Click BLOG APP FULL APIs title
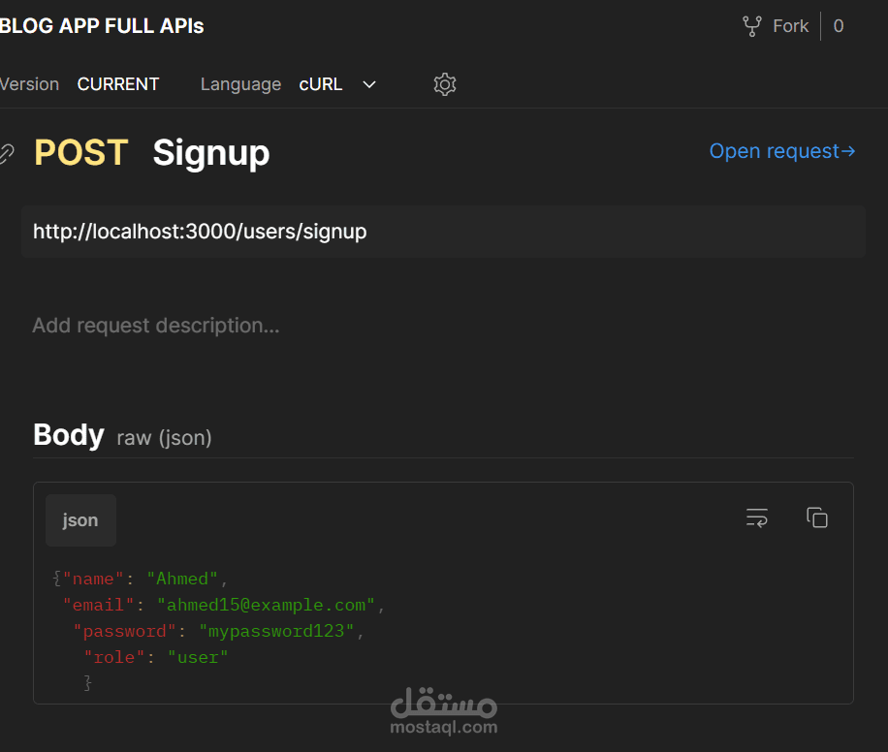 pos(102,26)
